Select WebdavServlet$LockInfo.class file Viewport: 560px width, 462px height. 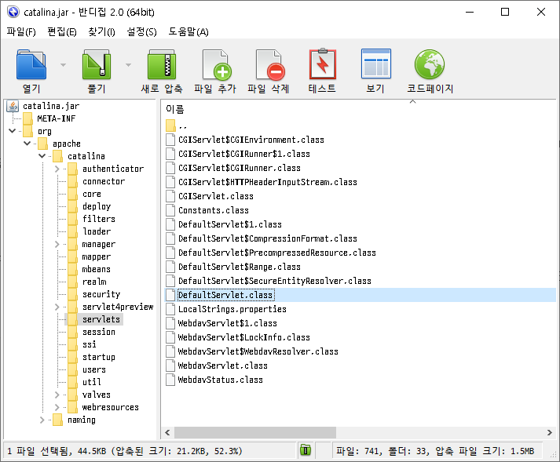tap(244, 337)
